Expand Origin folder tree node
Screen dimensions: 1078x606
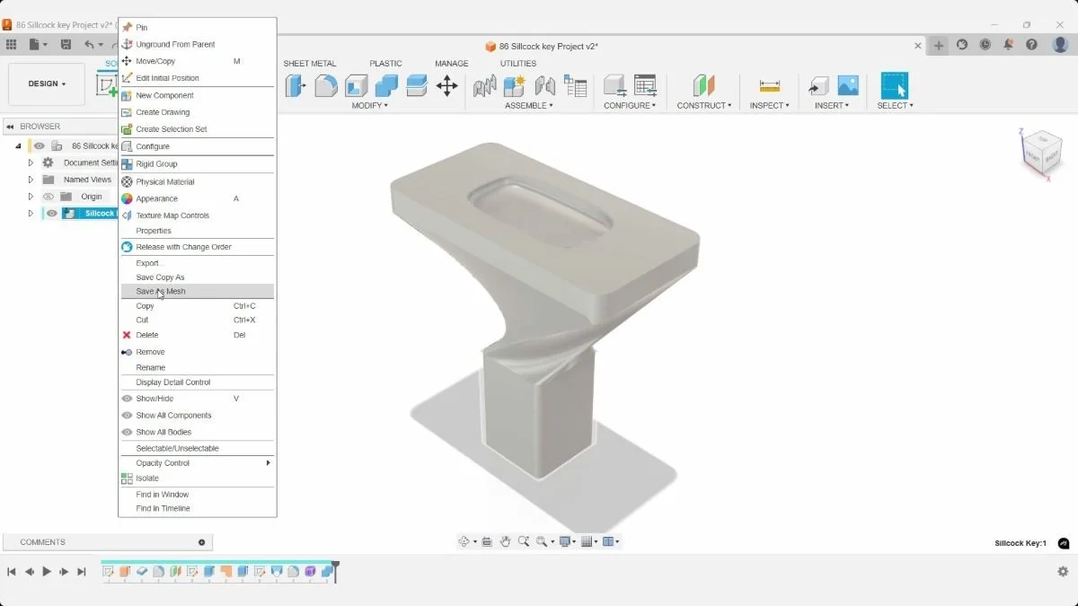31,197
